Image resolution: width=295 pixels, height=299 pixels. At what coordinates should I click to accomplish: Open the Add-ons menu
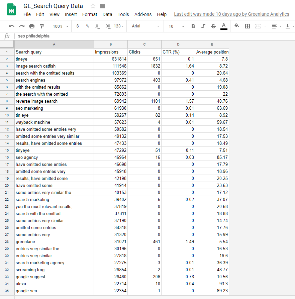(x=143, y=14)
